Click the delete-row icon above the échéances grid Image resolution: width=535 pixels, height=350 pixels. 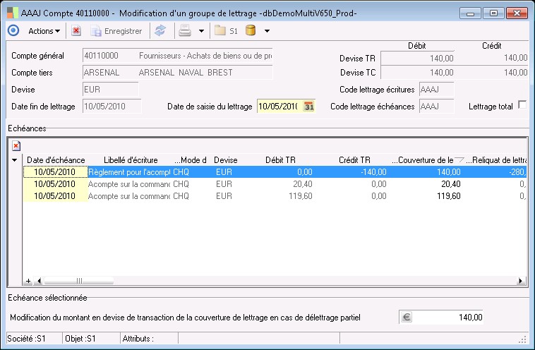pos(16,146)
